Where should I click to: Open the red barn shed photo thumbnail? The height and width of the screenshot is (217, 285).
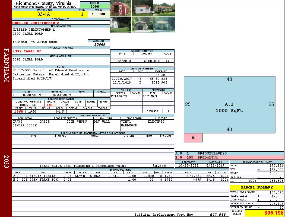point(121,8)
